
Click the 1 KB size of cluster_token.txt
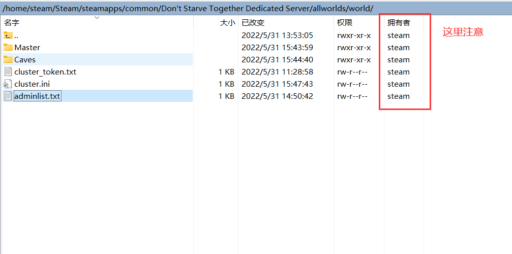226,71
